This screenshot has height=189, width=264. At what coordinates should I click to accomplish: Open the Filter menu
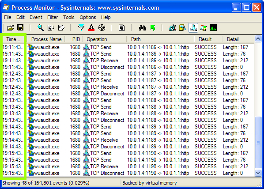coord(53,17)
